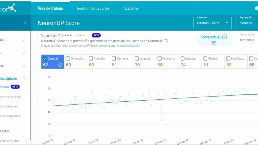Click the BETA badge in sidebar

coord(15,87)
